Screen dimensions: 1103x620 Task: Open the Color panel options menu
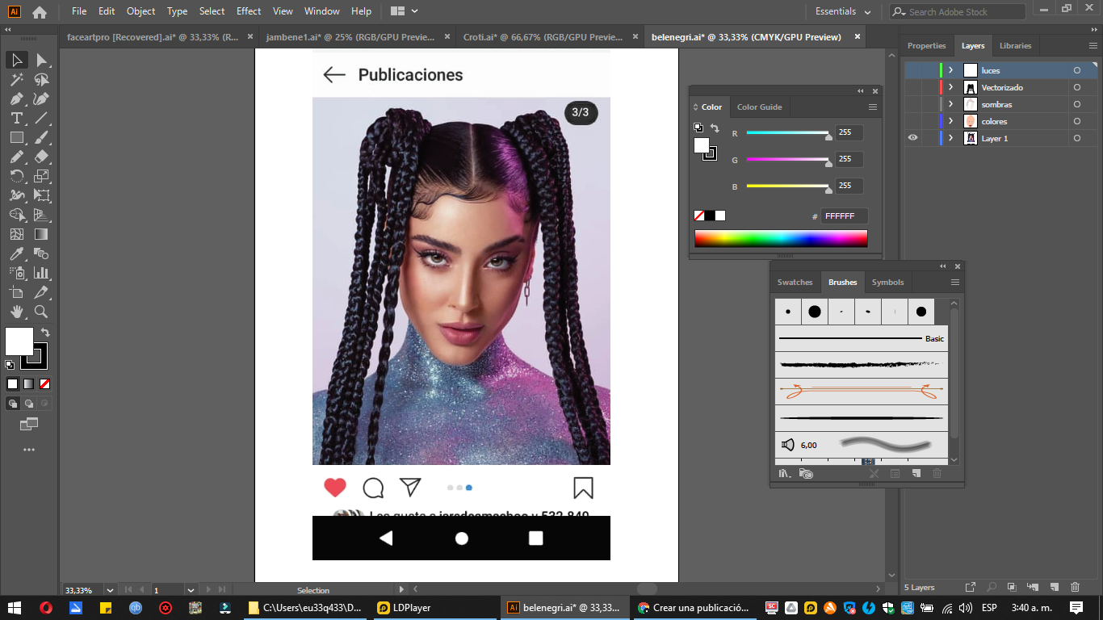tap(873, 107)
